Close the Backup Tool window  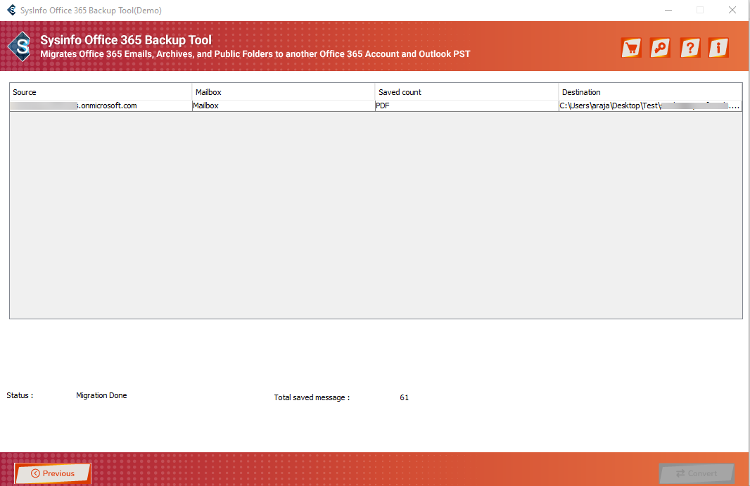732,10
